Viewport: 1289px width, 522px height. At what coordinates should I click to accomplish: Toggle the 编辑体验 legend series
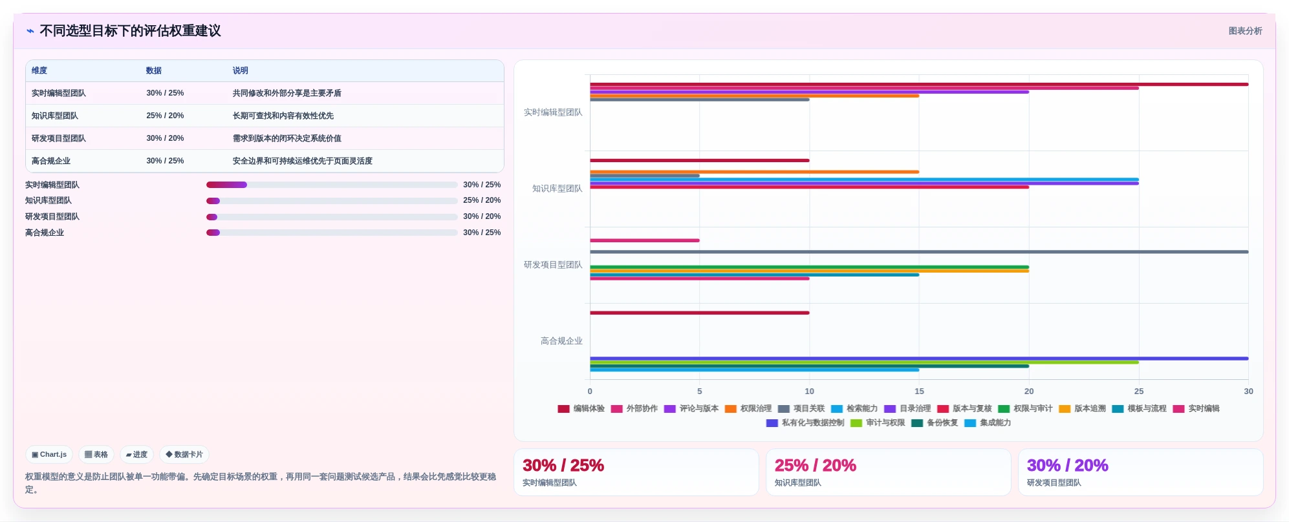pos(581,409)
